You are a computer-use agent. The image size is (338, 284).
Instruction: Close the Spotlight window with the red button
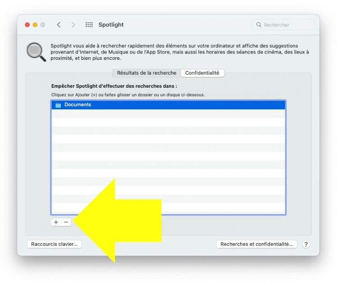pyautogui.click(x=27, y=25)
